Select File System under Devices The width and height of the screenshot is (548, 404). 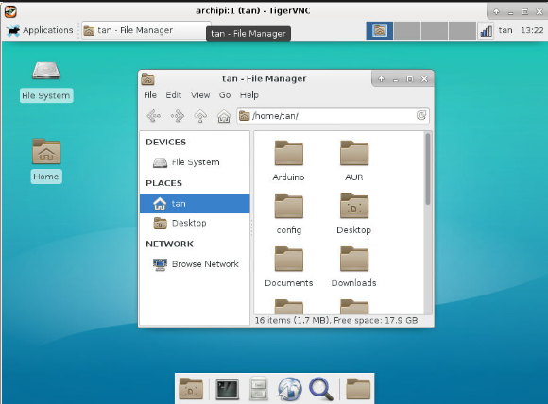[195, 162]
